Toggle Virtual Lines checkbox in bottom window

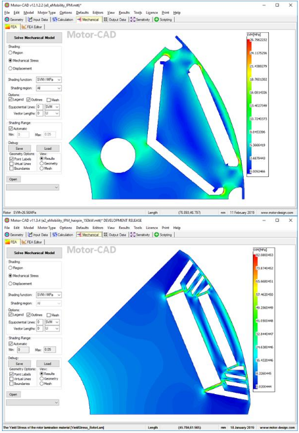(11, 379)
